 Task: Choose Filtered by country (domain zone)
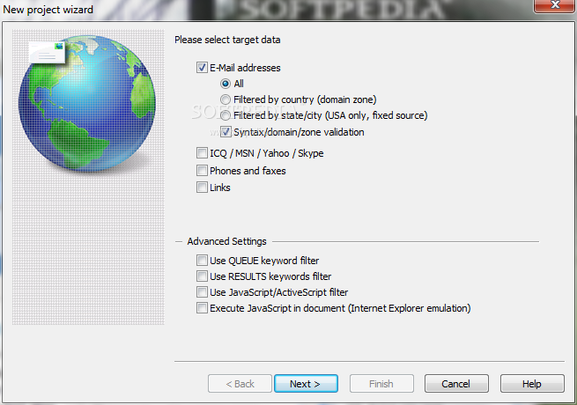coord(226,99)
